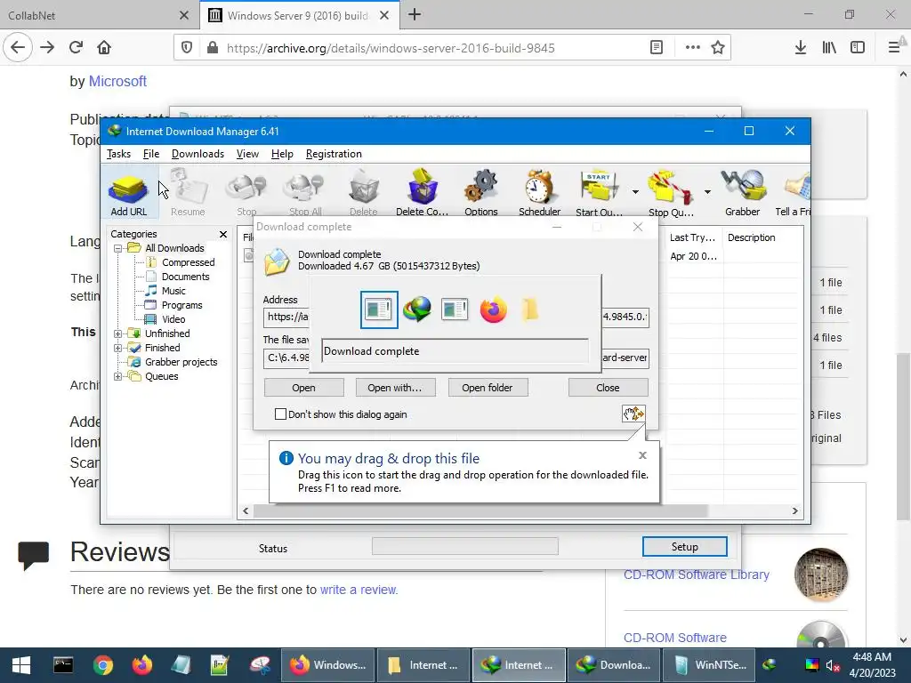This screenshot has height=683, width=911.
Task: Select the Grabber projects item
Action: coord(181,362)
